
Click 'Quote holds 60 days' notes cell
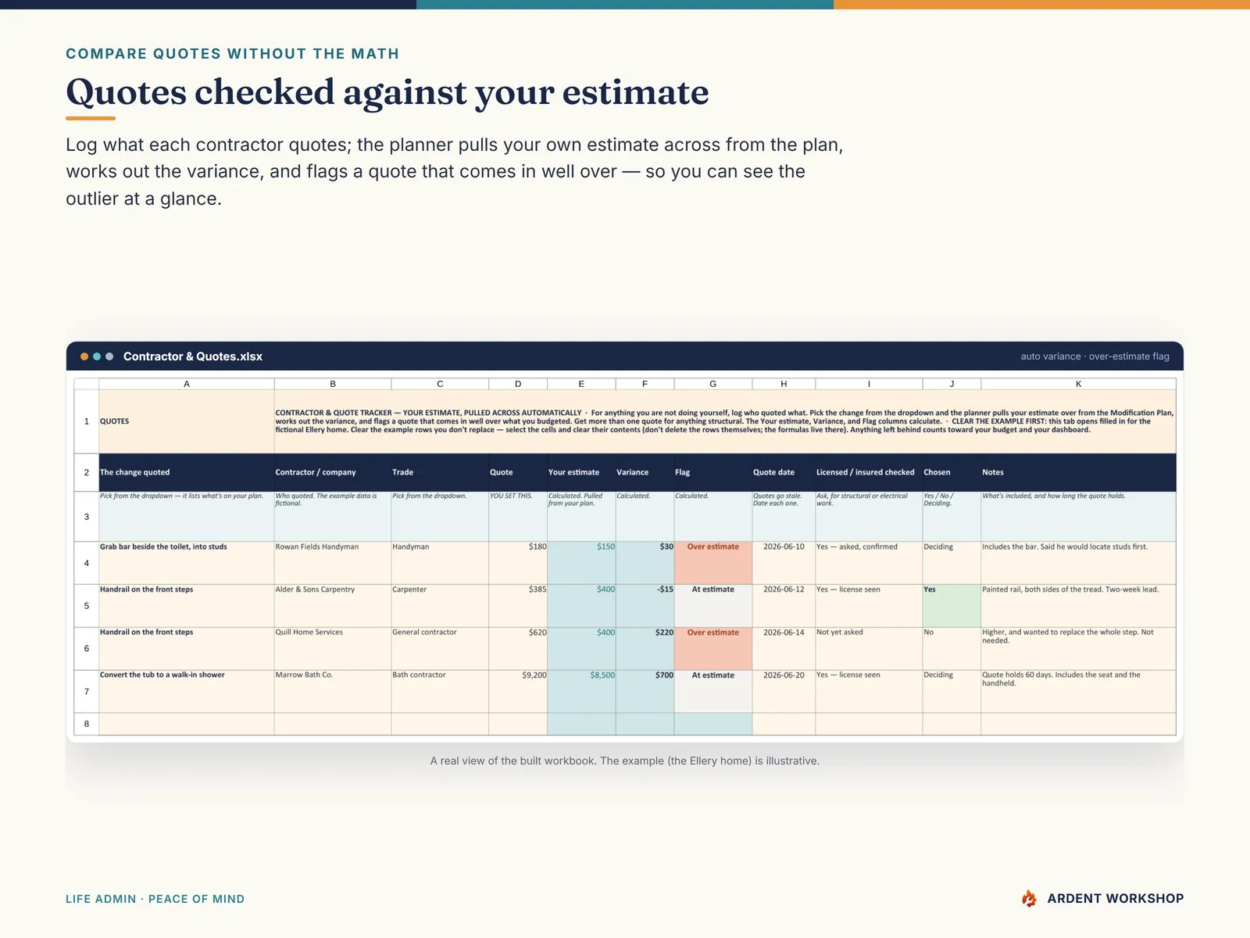click(x=1078, y=691)
